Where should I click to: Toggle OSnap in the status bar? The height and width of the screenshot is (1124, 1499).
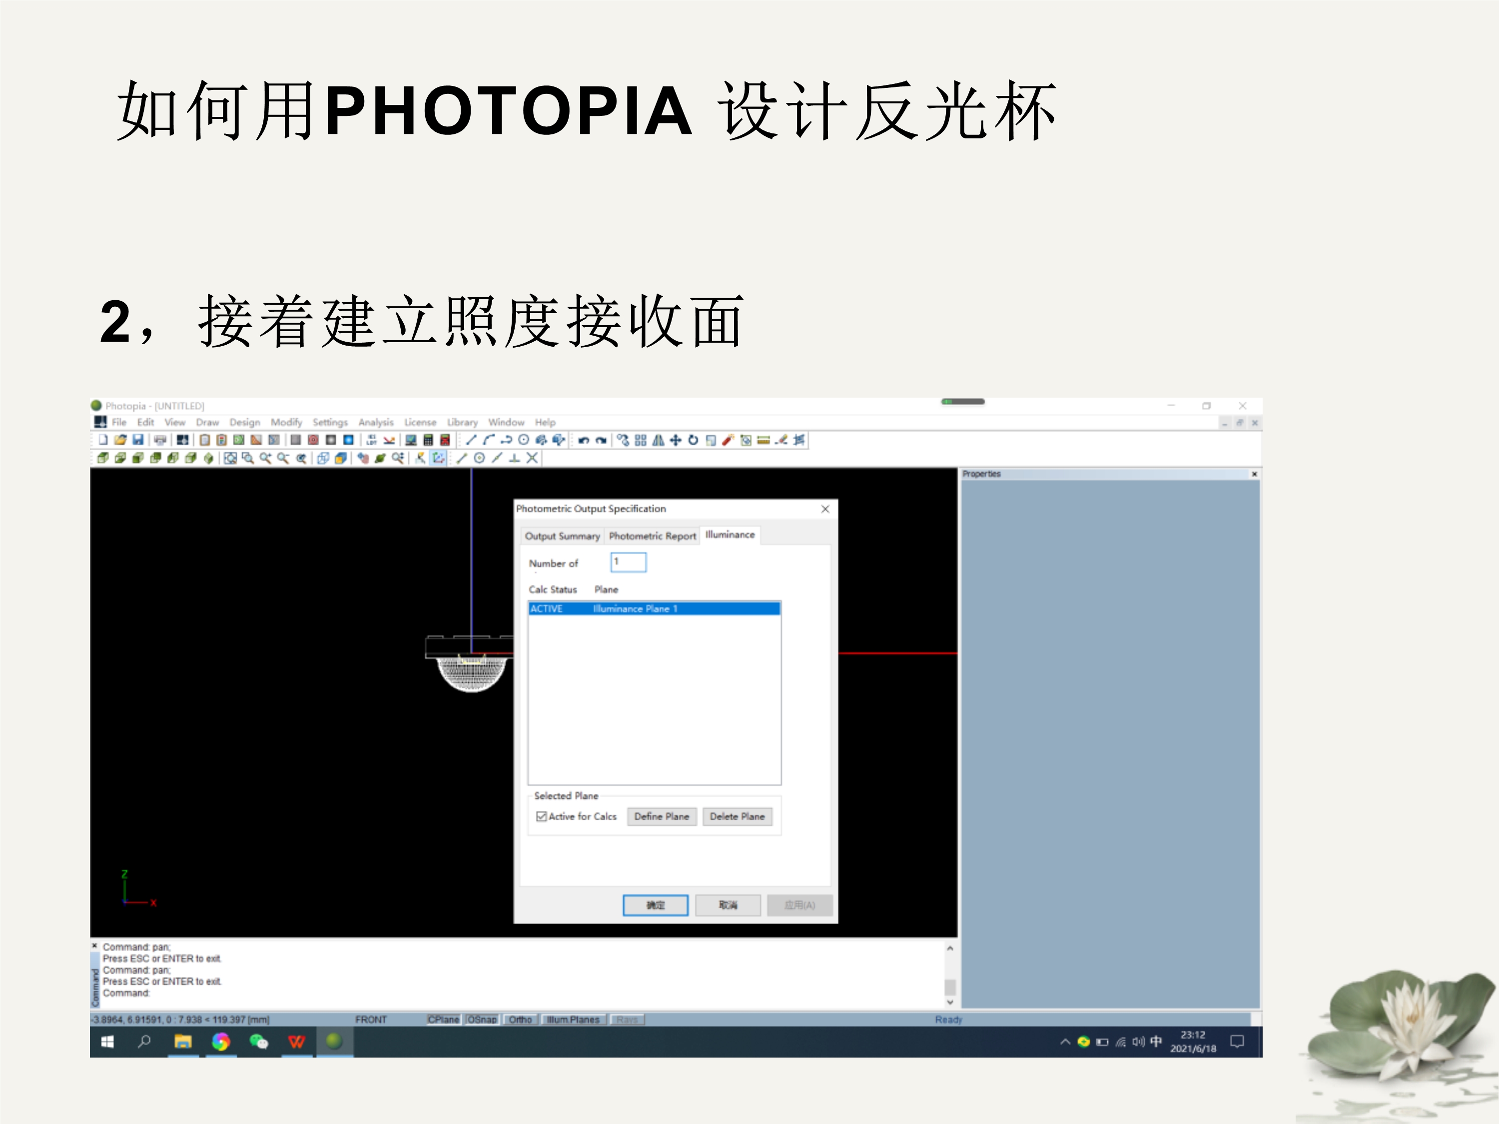pos(482,1020)
